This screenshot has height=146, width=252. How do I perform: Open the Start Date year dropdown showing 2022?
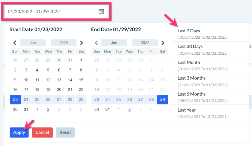coord(63,43)
